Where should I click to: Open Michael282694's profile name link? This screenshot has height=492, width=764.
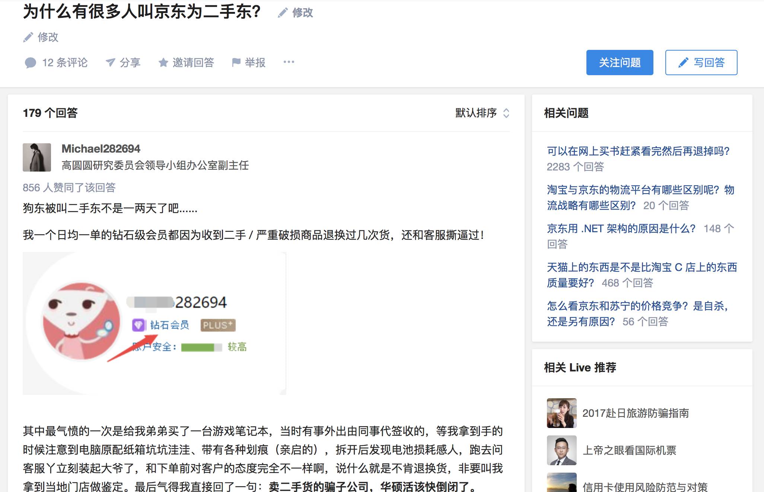[x=101, y=149]
